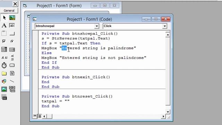This screenshot has width=222, height=125.
Task: Click "End Sub" under btnexit_Click
Action: [50, 87]
